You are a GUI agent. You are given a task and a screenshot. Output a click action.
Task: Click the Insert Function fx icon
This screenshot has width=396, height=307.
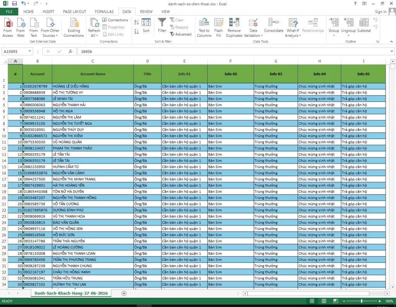[x=70, y=51]
